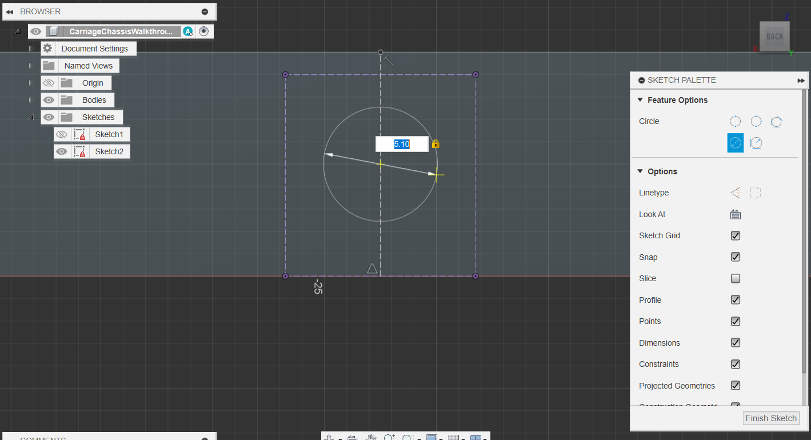Enable the Slice checkbox
Screen dimensions: 811x440
[736, 278]
